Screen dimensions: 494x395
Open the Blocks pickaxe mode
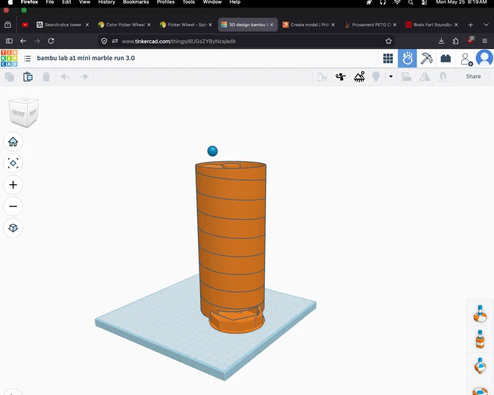(x=426, y=58)
